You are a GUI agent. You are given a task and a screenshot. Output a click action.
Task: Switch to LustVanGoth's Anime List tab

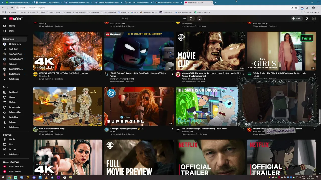point(79,2)
